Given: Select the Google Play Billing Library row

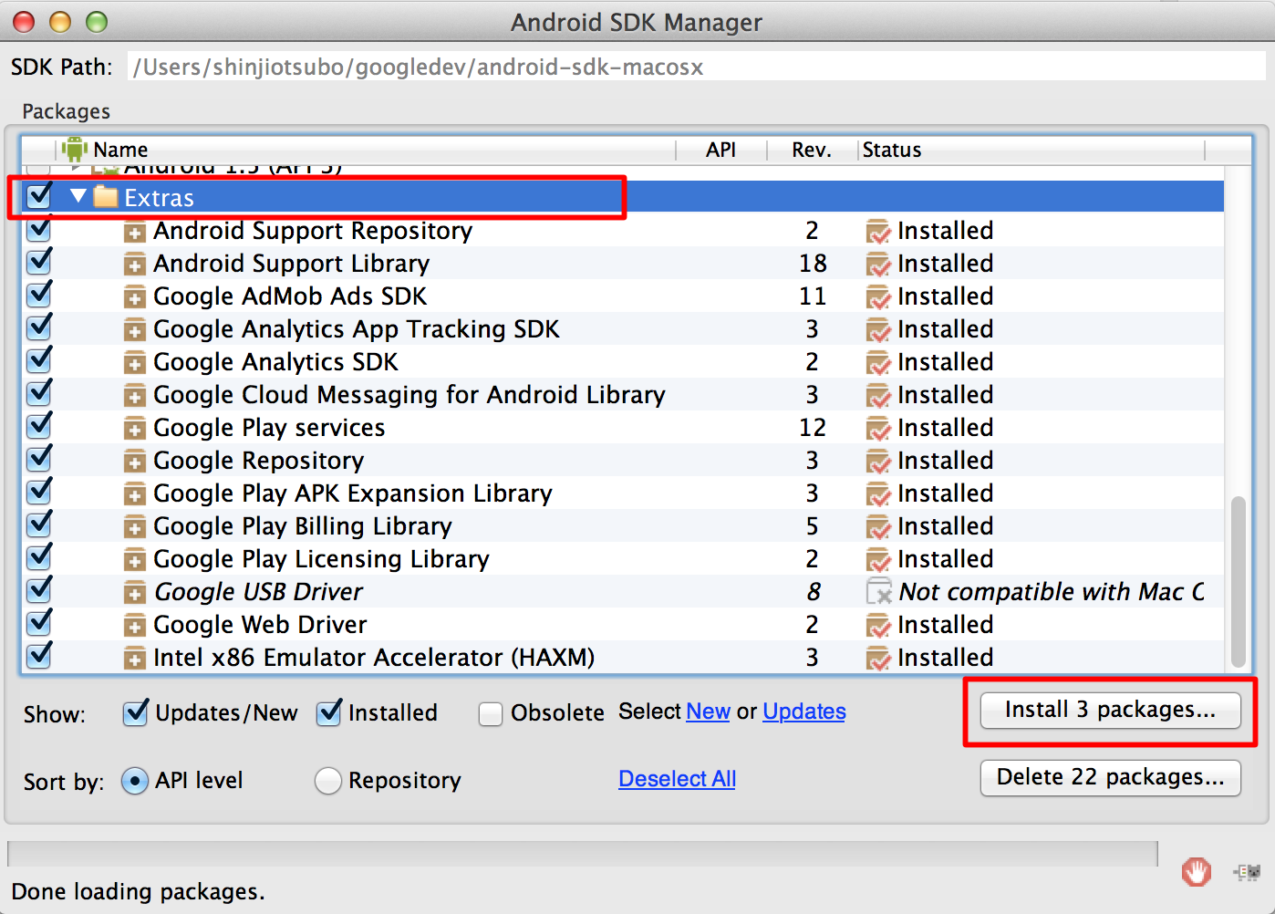Looking at the screenshot, I should [x=622, y=526].
